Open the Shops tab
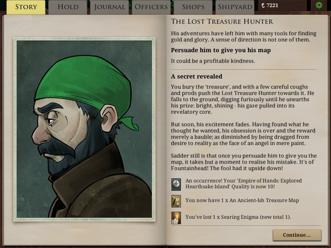The width and height of the screenshot is (331, 248). click(193, 7)
